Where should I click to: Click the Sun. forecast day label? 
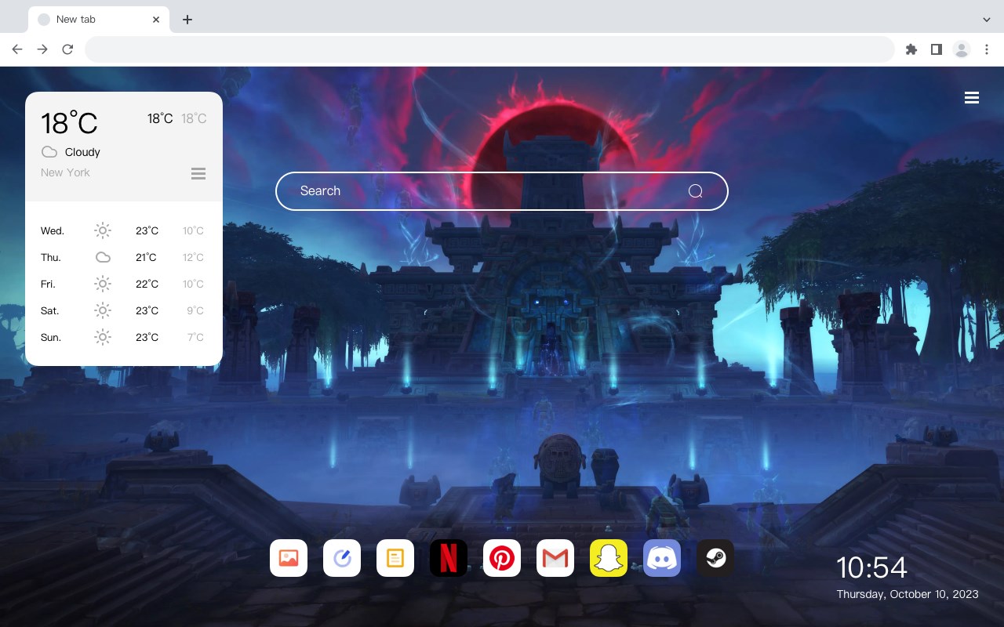coord(51,337)
